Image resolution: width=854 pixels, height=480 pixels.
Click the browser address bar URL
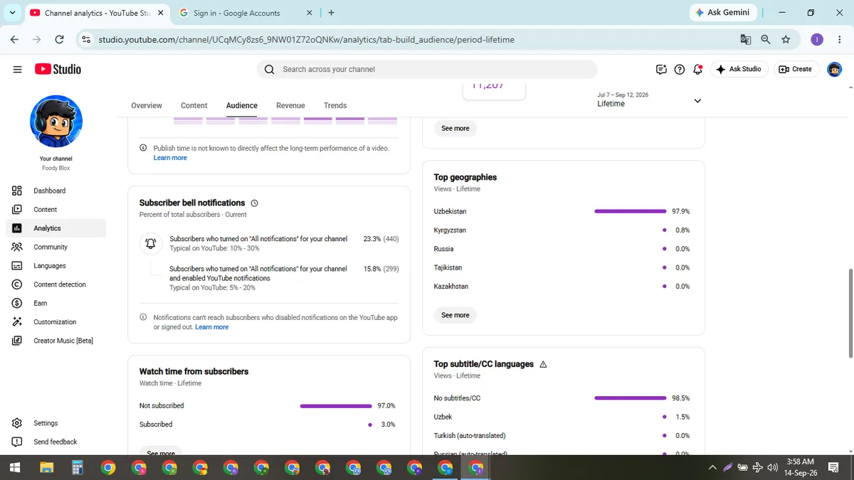coord(306,40)
